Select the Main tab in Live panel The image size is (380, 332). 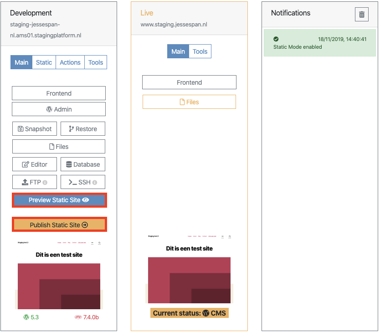coord(178,51)
